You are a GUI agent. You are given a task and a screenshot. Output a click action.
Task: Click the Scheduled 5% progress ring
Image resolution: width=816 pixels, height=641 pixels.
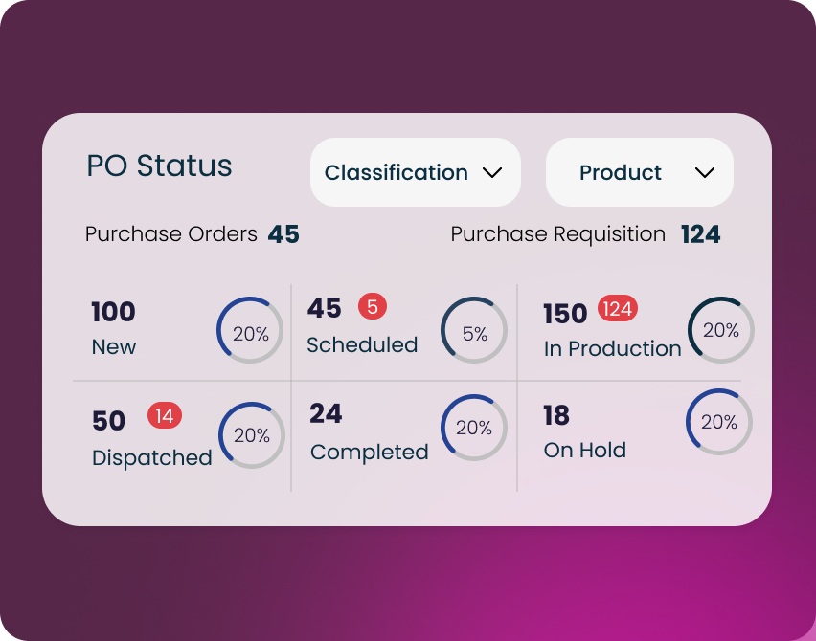click(474, 330)
